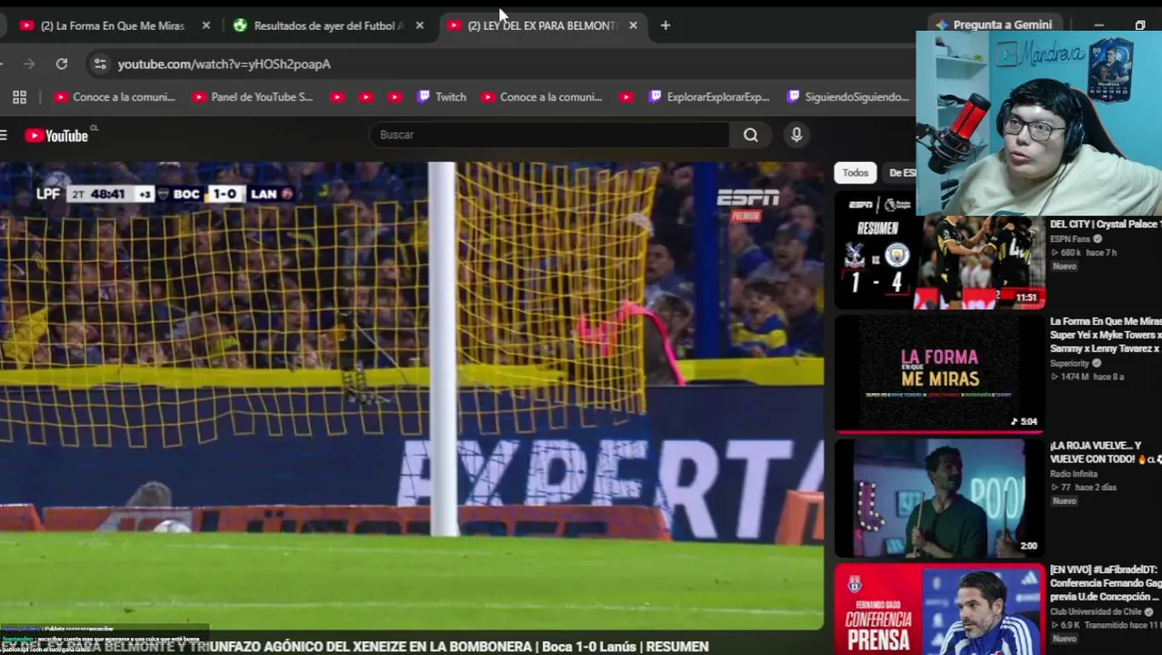Open the La Roja Vuelve video thumbnail
The height and width of the screenshot is (655, 1162).
pos(939,498)
